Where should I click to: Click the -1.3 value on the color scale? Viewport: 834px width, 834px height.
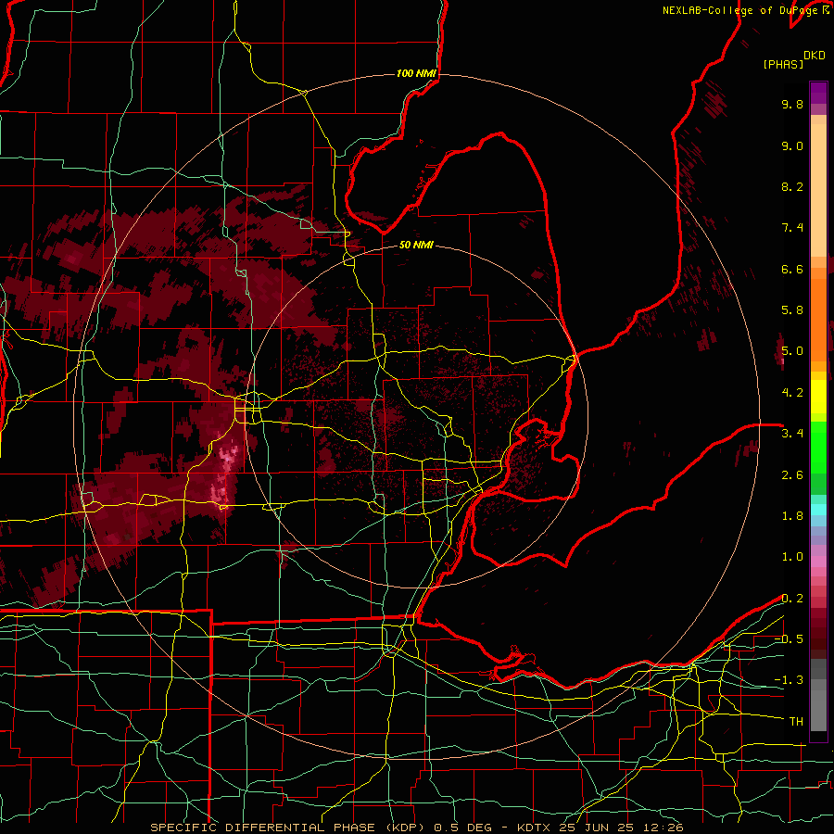click(x=789, y=680)
